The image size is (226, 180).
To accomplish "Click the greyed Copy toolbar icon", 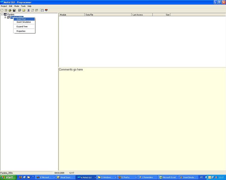I will click(33, 10).
